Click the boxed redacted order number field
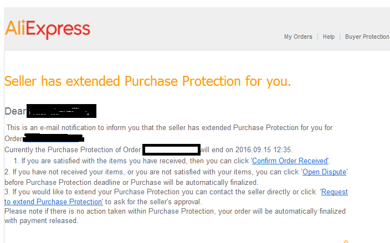 click(171, 149)
